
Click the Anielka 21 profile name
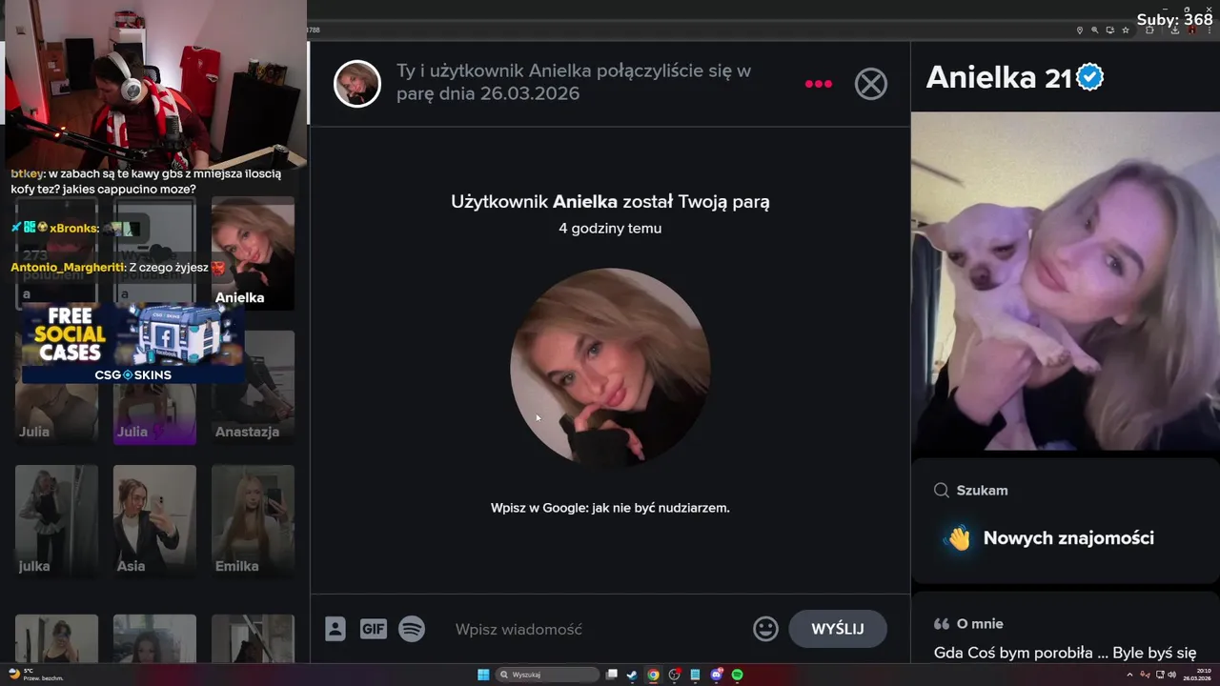[x=999, y=78]
